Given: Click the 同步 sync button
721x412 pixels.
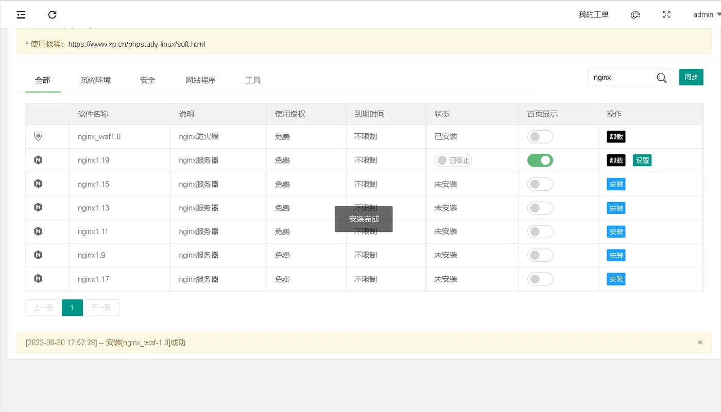Looking at the screenshot, I should [691, 77].
